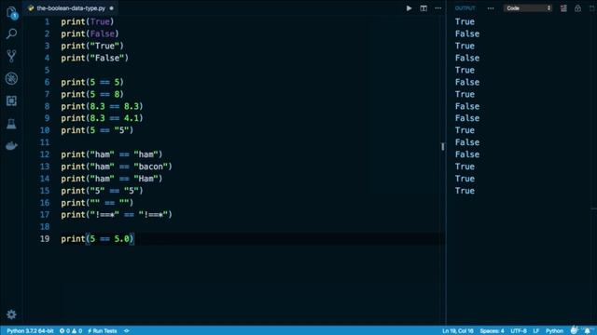Click code line print("ham" == "bacon")
The height and width of the screenshot is (335, 597).
[x=117, y=167]
